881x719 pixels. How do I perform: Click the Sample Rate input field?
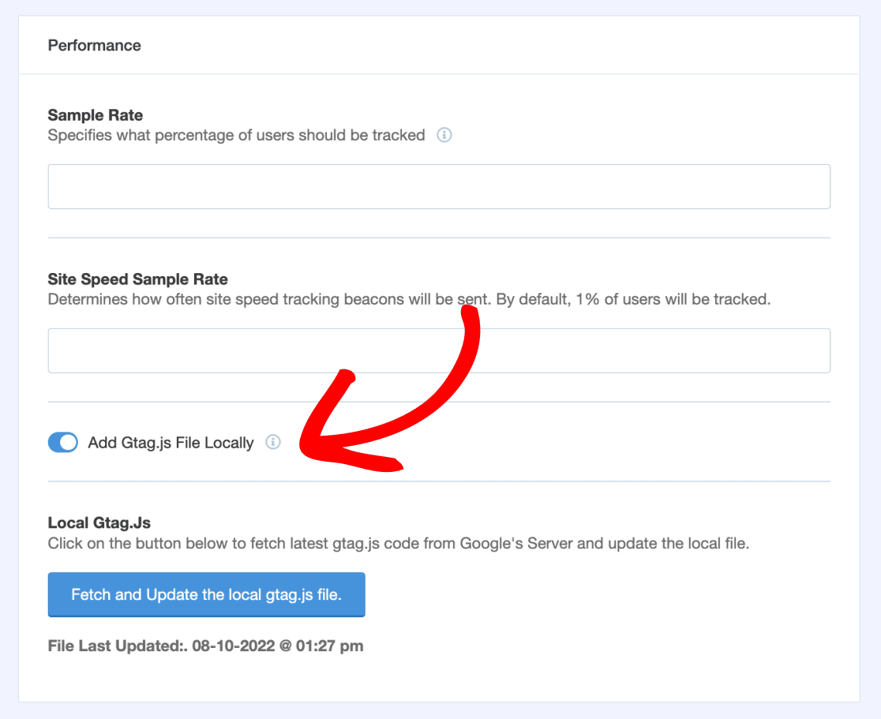[439, 186]
